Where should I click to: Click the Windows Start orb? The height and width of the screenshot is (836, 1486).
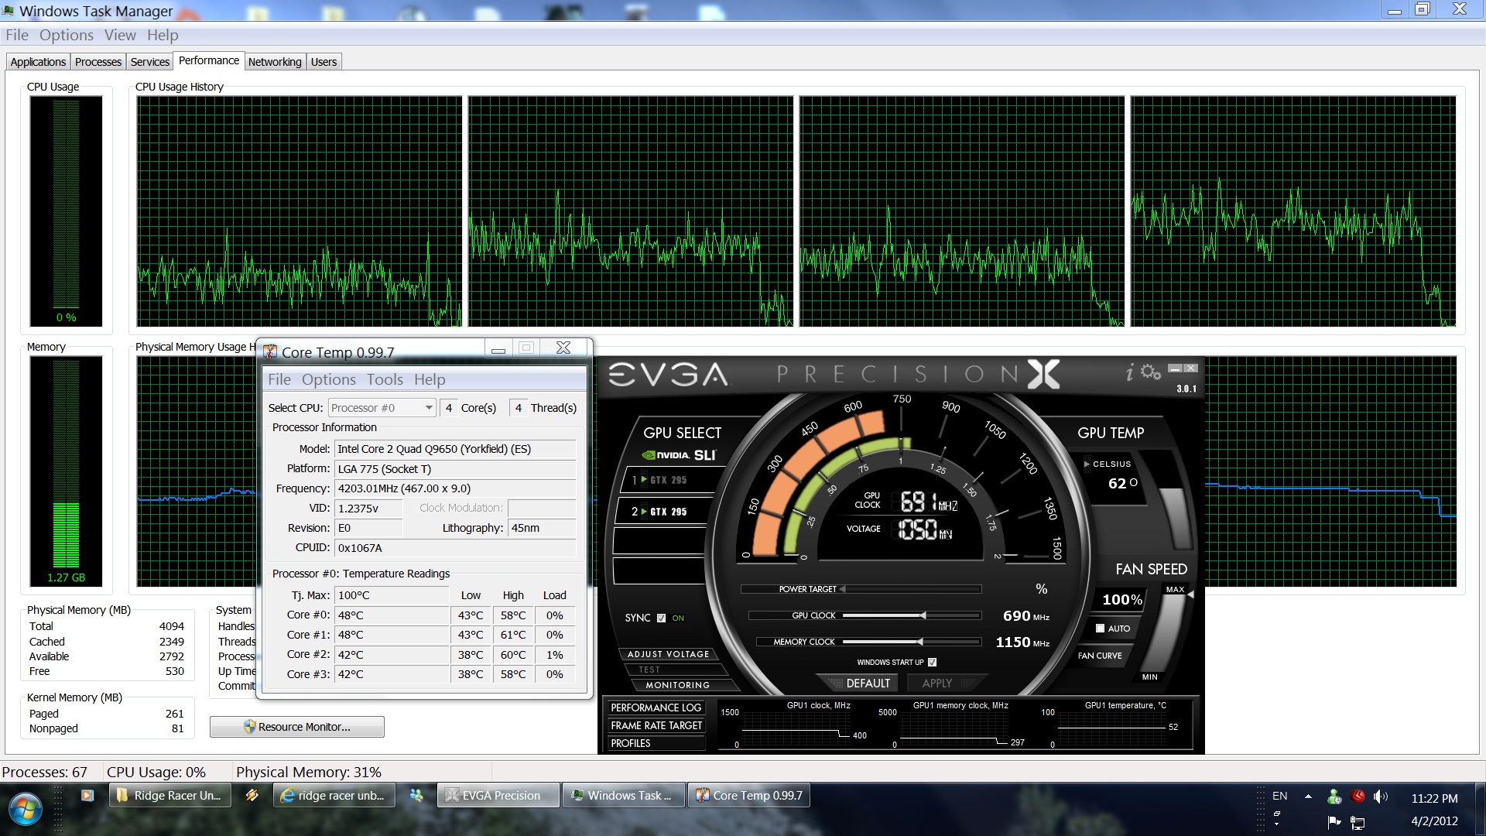(x=25, y=809)
